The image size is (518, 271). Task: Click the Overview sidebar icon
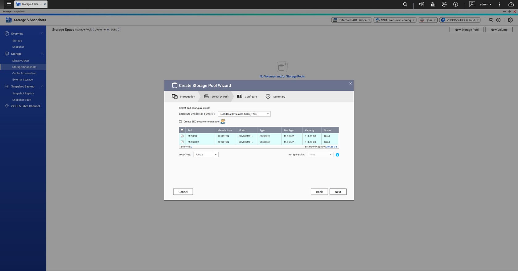[x=7, y=33]
